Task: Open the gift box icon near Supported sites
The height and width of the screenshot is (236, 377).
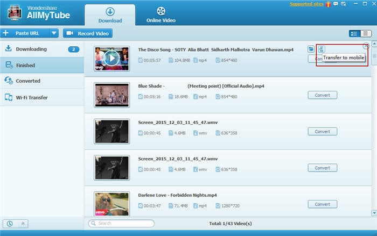Action: 328,4
